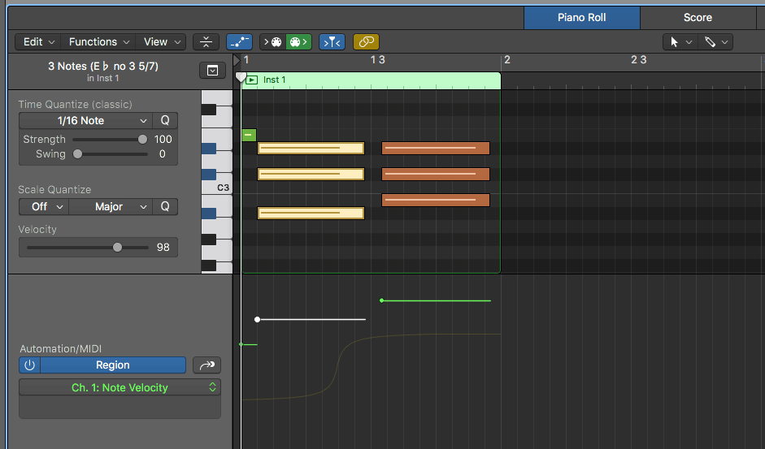Open the Pencil tool chevron menu

click(x=725, y=42)
